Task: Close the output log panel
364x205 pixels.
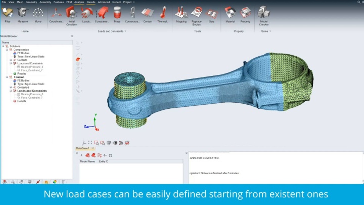Action: coord(187,153)
